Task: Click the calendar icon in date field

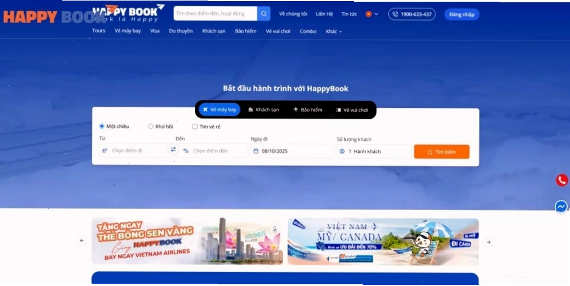Action: [x=256, y=151]
